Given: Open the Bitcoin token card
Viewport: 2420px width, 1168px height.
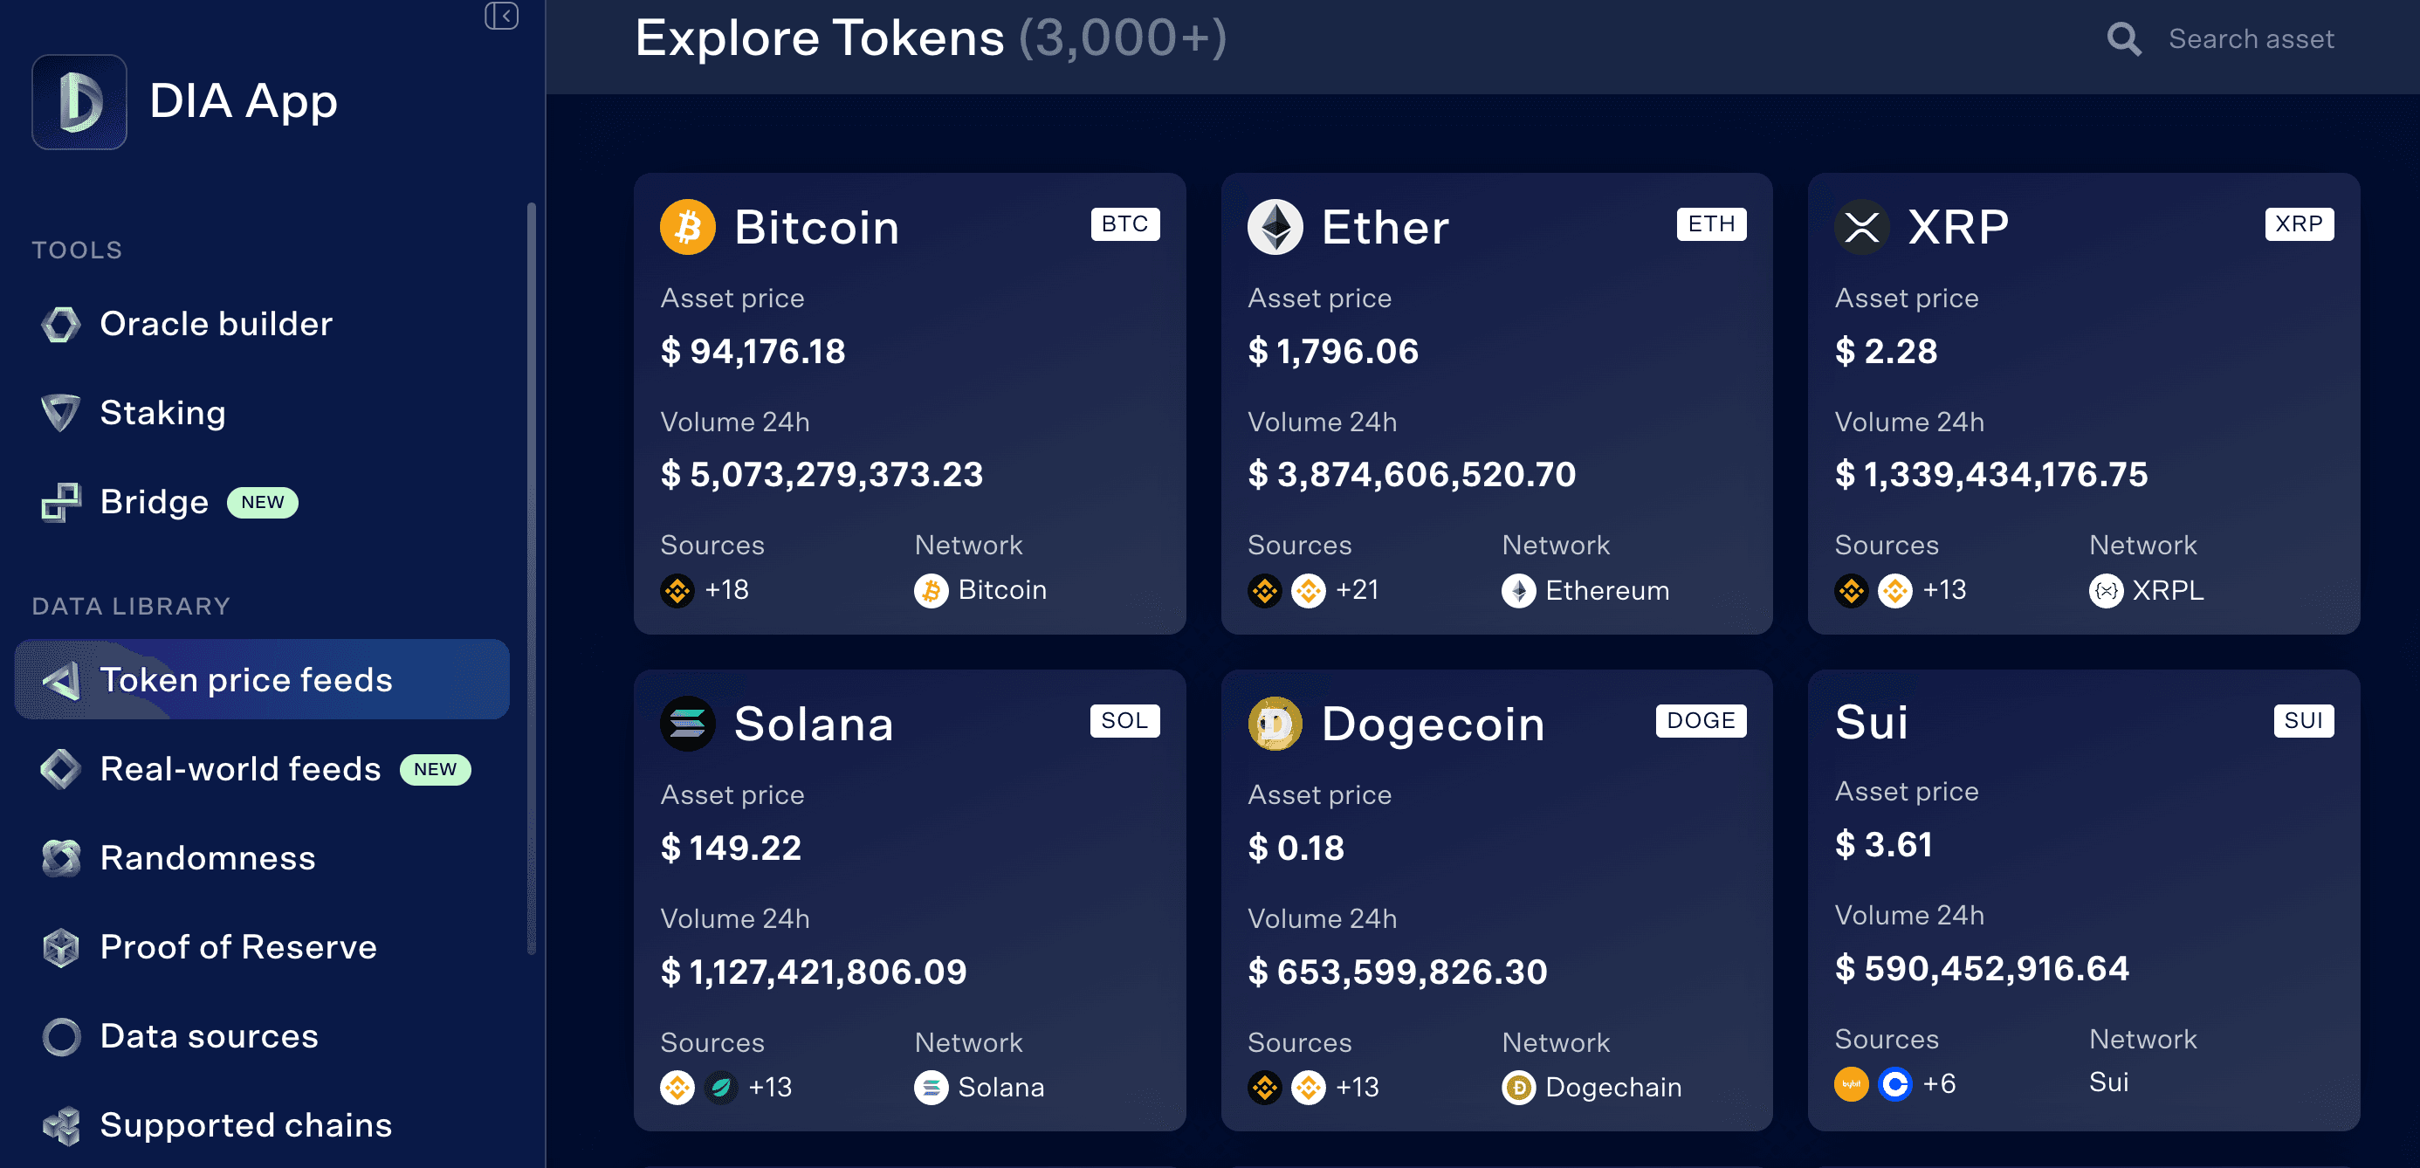Looking at the screenshot, I should [909, 403].
